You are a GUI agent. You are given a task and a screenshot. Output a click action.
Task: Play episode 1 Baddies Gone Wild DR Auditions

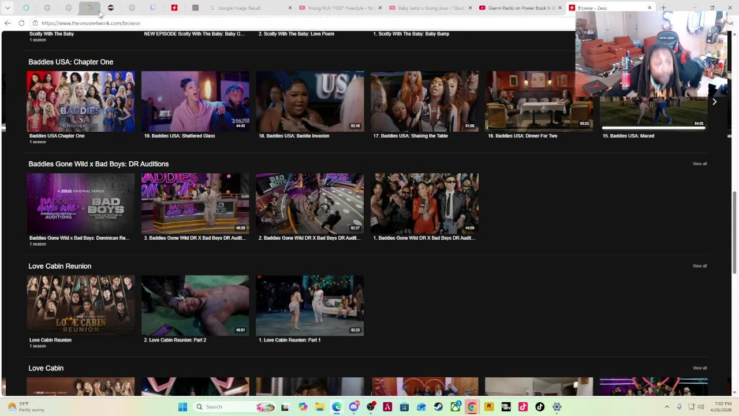pos(424,203)
